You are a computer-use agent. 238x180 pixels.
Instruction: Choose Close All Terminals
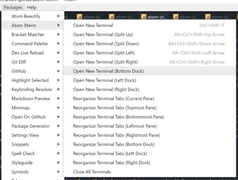(149, 172)
